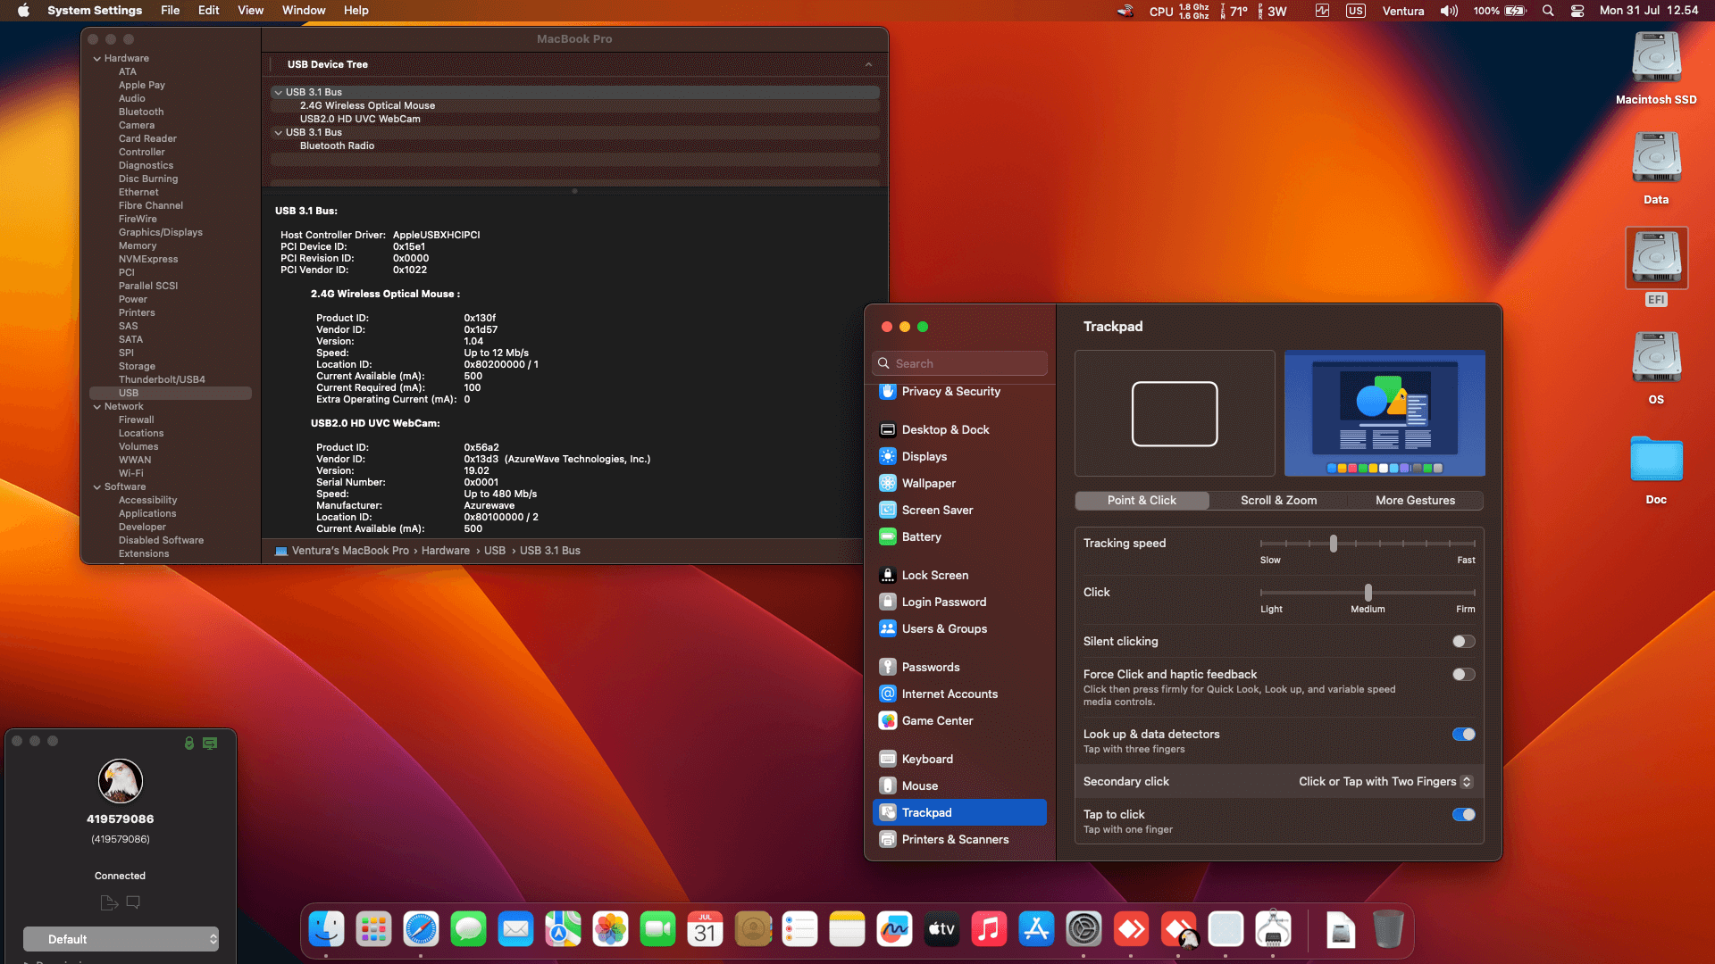The image size is (1715, 964).
Task: Select the EFI drive on desktop
Action: pos(1656,266)
